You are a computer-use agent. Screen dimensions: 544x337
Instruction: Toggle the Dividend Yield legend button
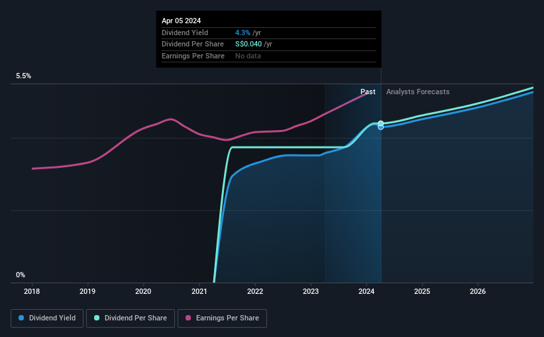[x=47, y=318]
